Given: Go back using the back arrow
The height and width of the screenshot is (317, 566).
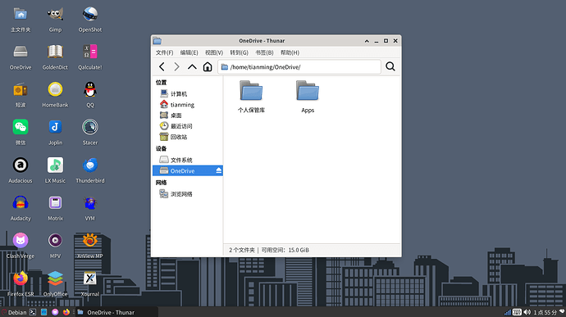Looking at the screenshot, I should (162, 66).
